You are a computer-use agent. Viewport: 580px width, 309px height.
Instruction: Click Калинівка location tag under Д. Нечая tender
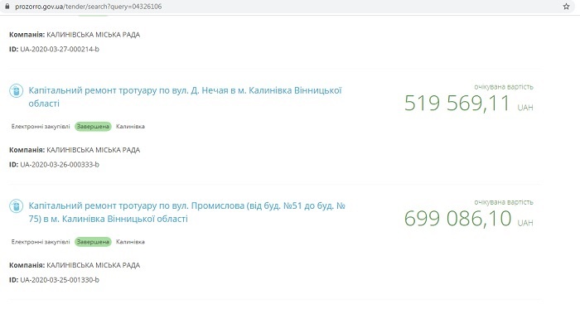point(130,127)
